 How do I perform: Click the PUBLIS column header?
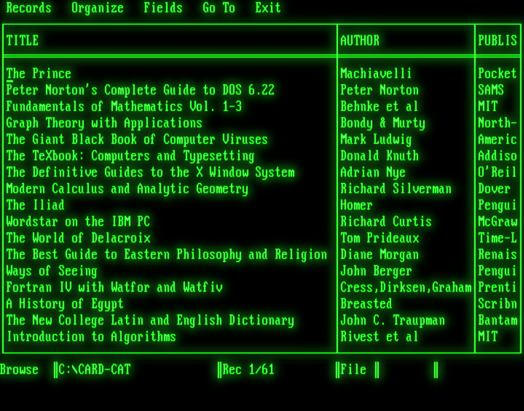click(x=497, y=41)
